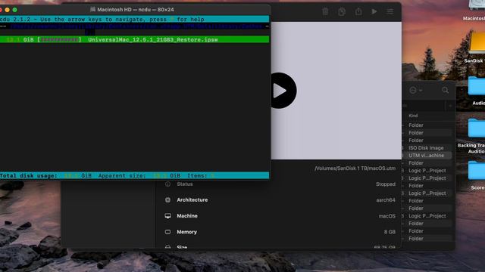Select the /Volumes/SanDisk 1 TB/macOS.utm path
This screenshot has width=485, height=272.
pos(355,168)
